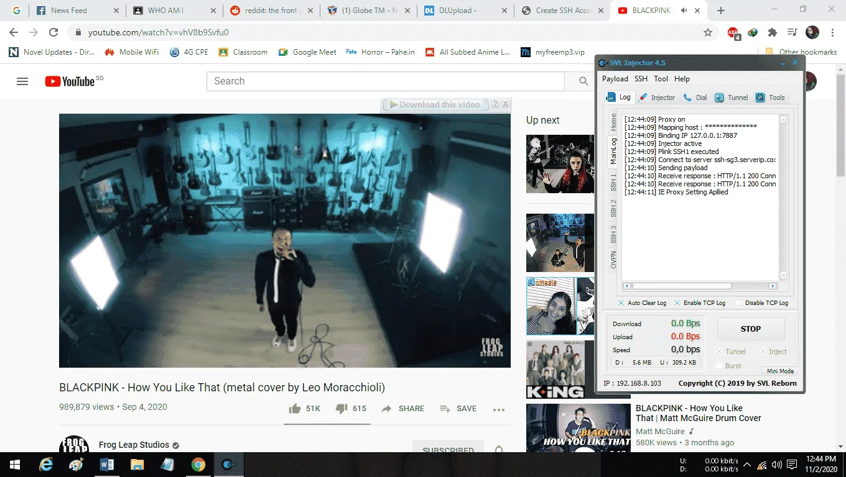Open the download bar help question icon
The height and width of the screenshot is (477, 846).
pyautogui.click(x=496, y=104)
